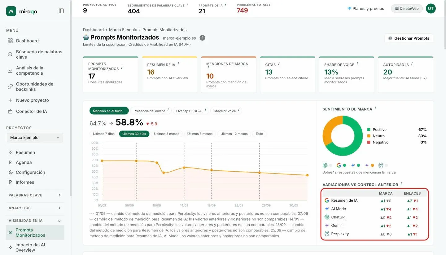Click the info icon on the Citas card
The height and width of the screenshot is (255, 446).
(279, 64)
